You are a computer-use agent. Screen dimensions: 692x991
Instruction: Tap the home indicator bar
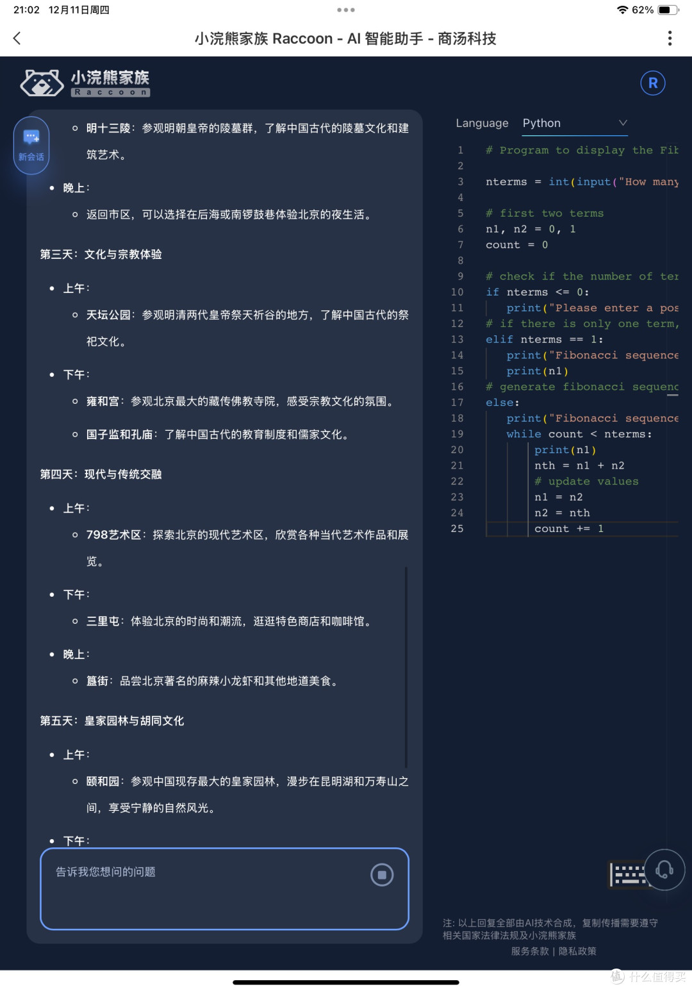[x=346, y=982]
